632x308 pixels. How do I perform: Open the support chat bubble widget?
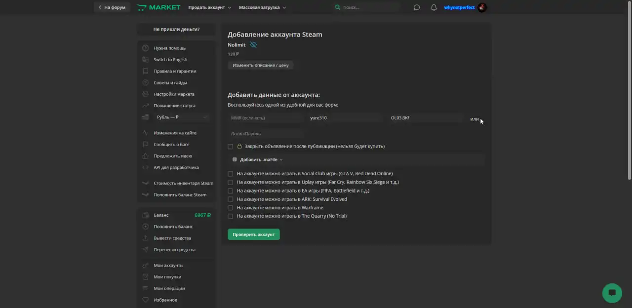click(612, 293)
